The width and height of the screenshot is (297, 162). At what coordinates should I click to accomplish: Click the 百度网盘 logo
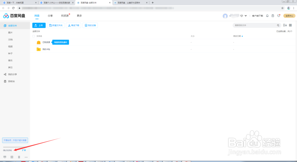pos(14,16)
